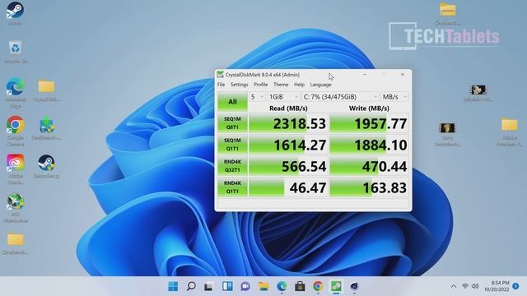
Task: Click the 1884.10 write result
Action: point(369,145)
